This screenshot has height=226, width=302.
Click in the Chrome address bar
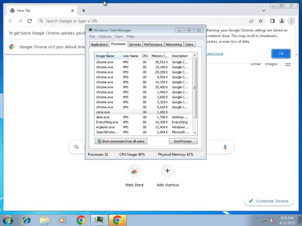[x=142, y=21]
